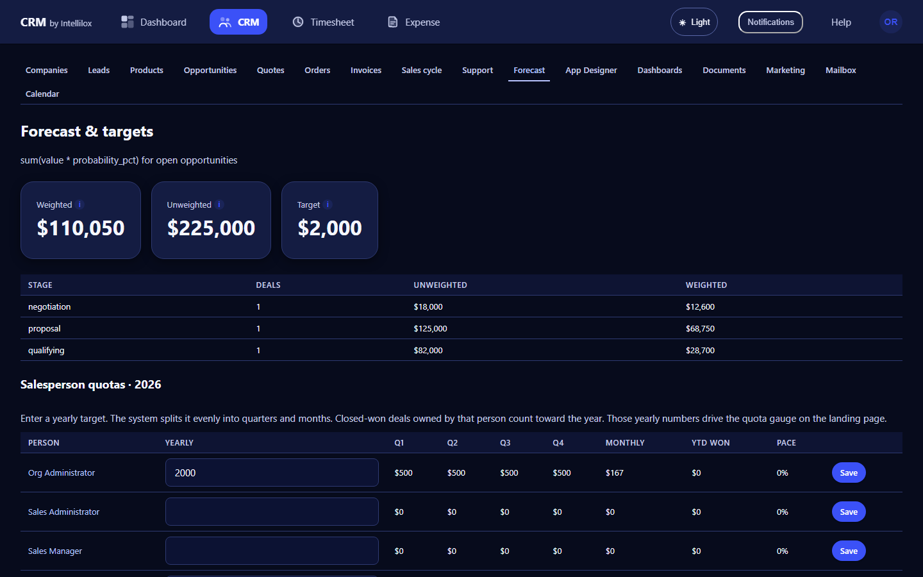Click the $12,600 weighted value
The image size is (923, 577).
click(x=700, y=306)
